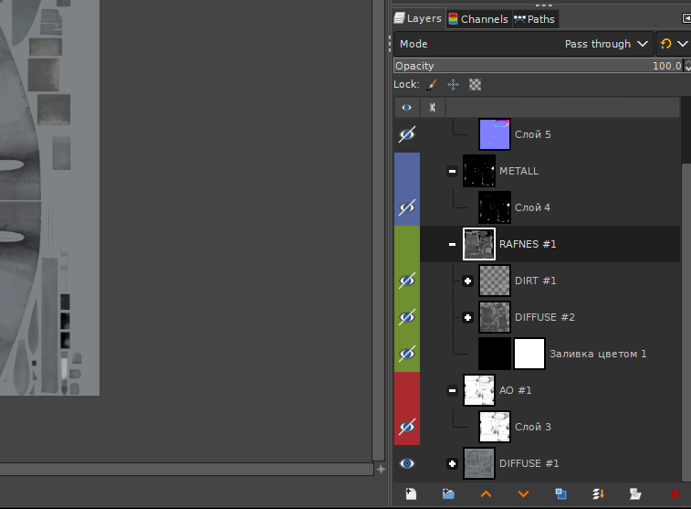This screenshot has height=509, width=691.
Task: Show the DIFFUSE #2 layer group
Action: tap(407, 317)
